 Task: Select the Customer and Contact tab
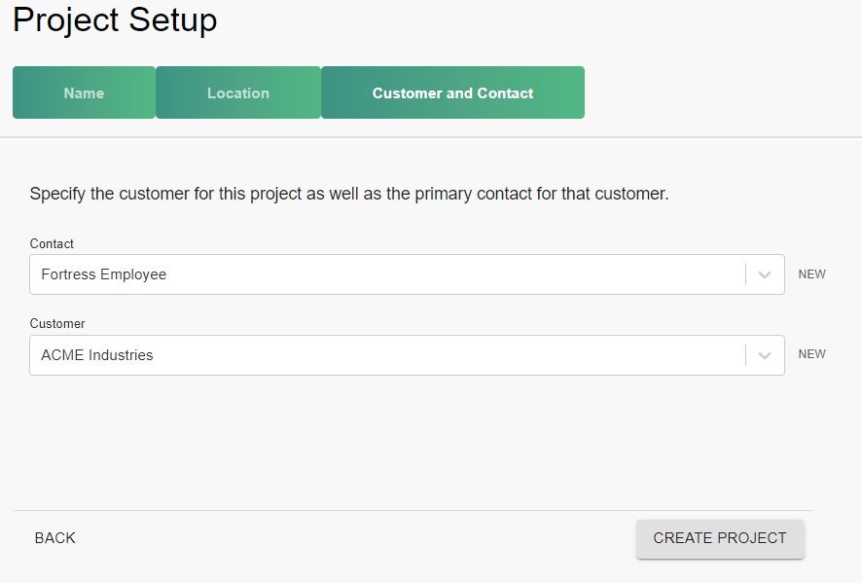[452, 93]
